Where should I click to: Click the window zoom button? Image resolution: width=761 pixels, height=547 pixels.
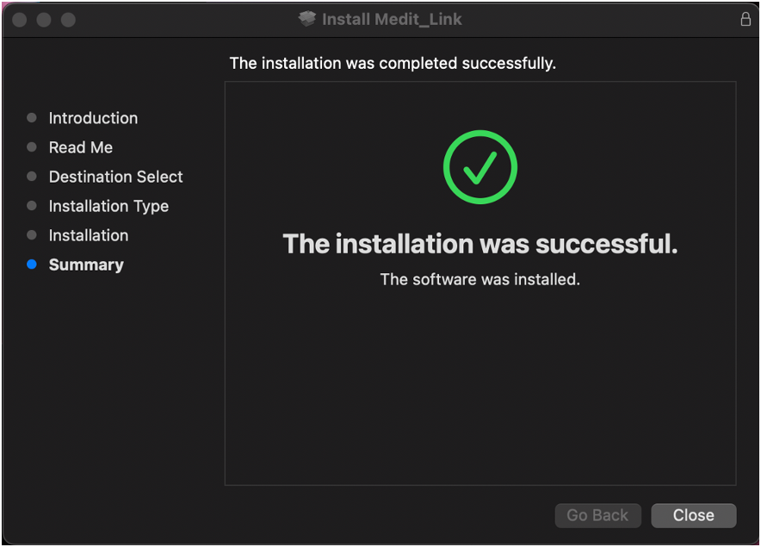pyautogui.click(x=68, y=20)
